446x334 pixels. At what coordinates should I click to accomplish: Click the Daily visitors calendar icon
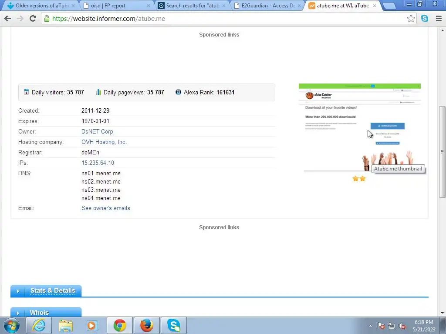click(26, 92)
